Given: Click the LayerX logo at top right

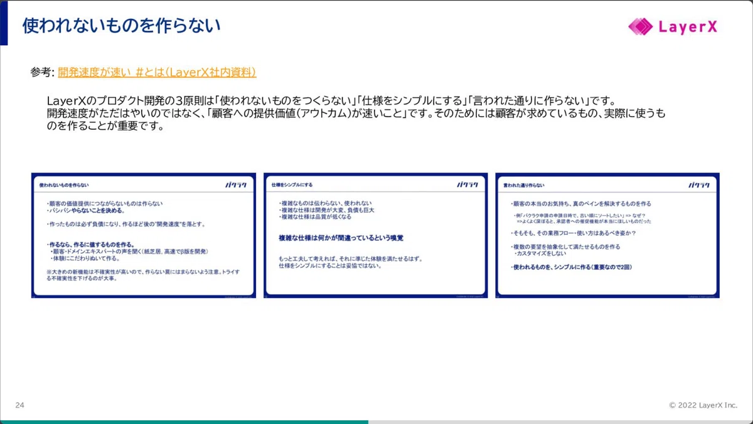Looking at the screenshot, I should click(673, 27).
